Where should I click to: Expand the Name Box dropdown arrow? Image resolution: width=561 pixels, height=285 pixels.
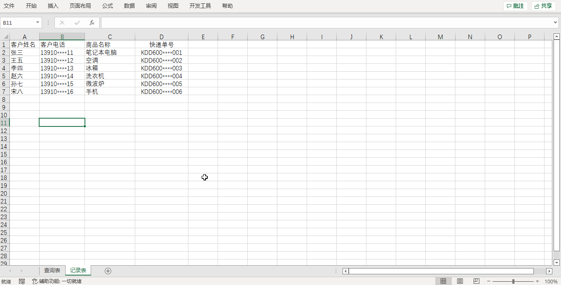click(x=38, y=23)
